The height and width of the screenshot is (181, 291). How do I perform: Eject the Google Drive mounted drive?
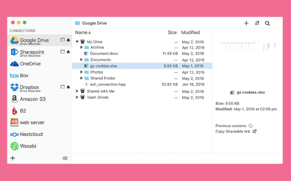coord(68,40)
